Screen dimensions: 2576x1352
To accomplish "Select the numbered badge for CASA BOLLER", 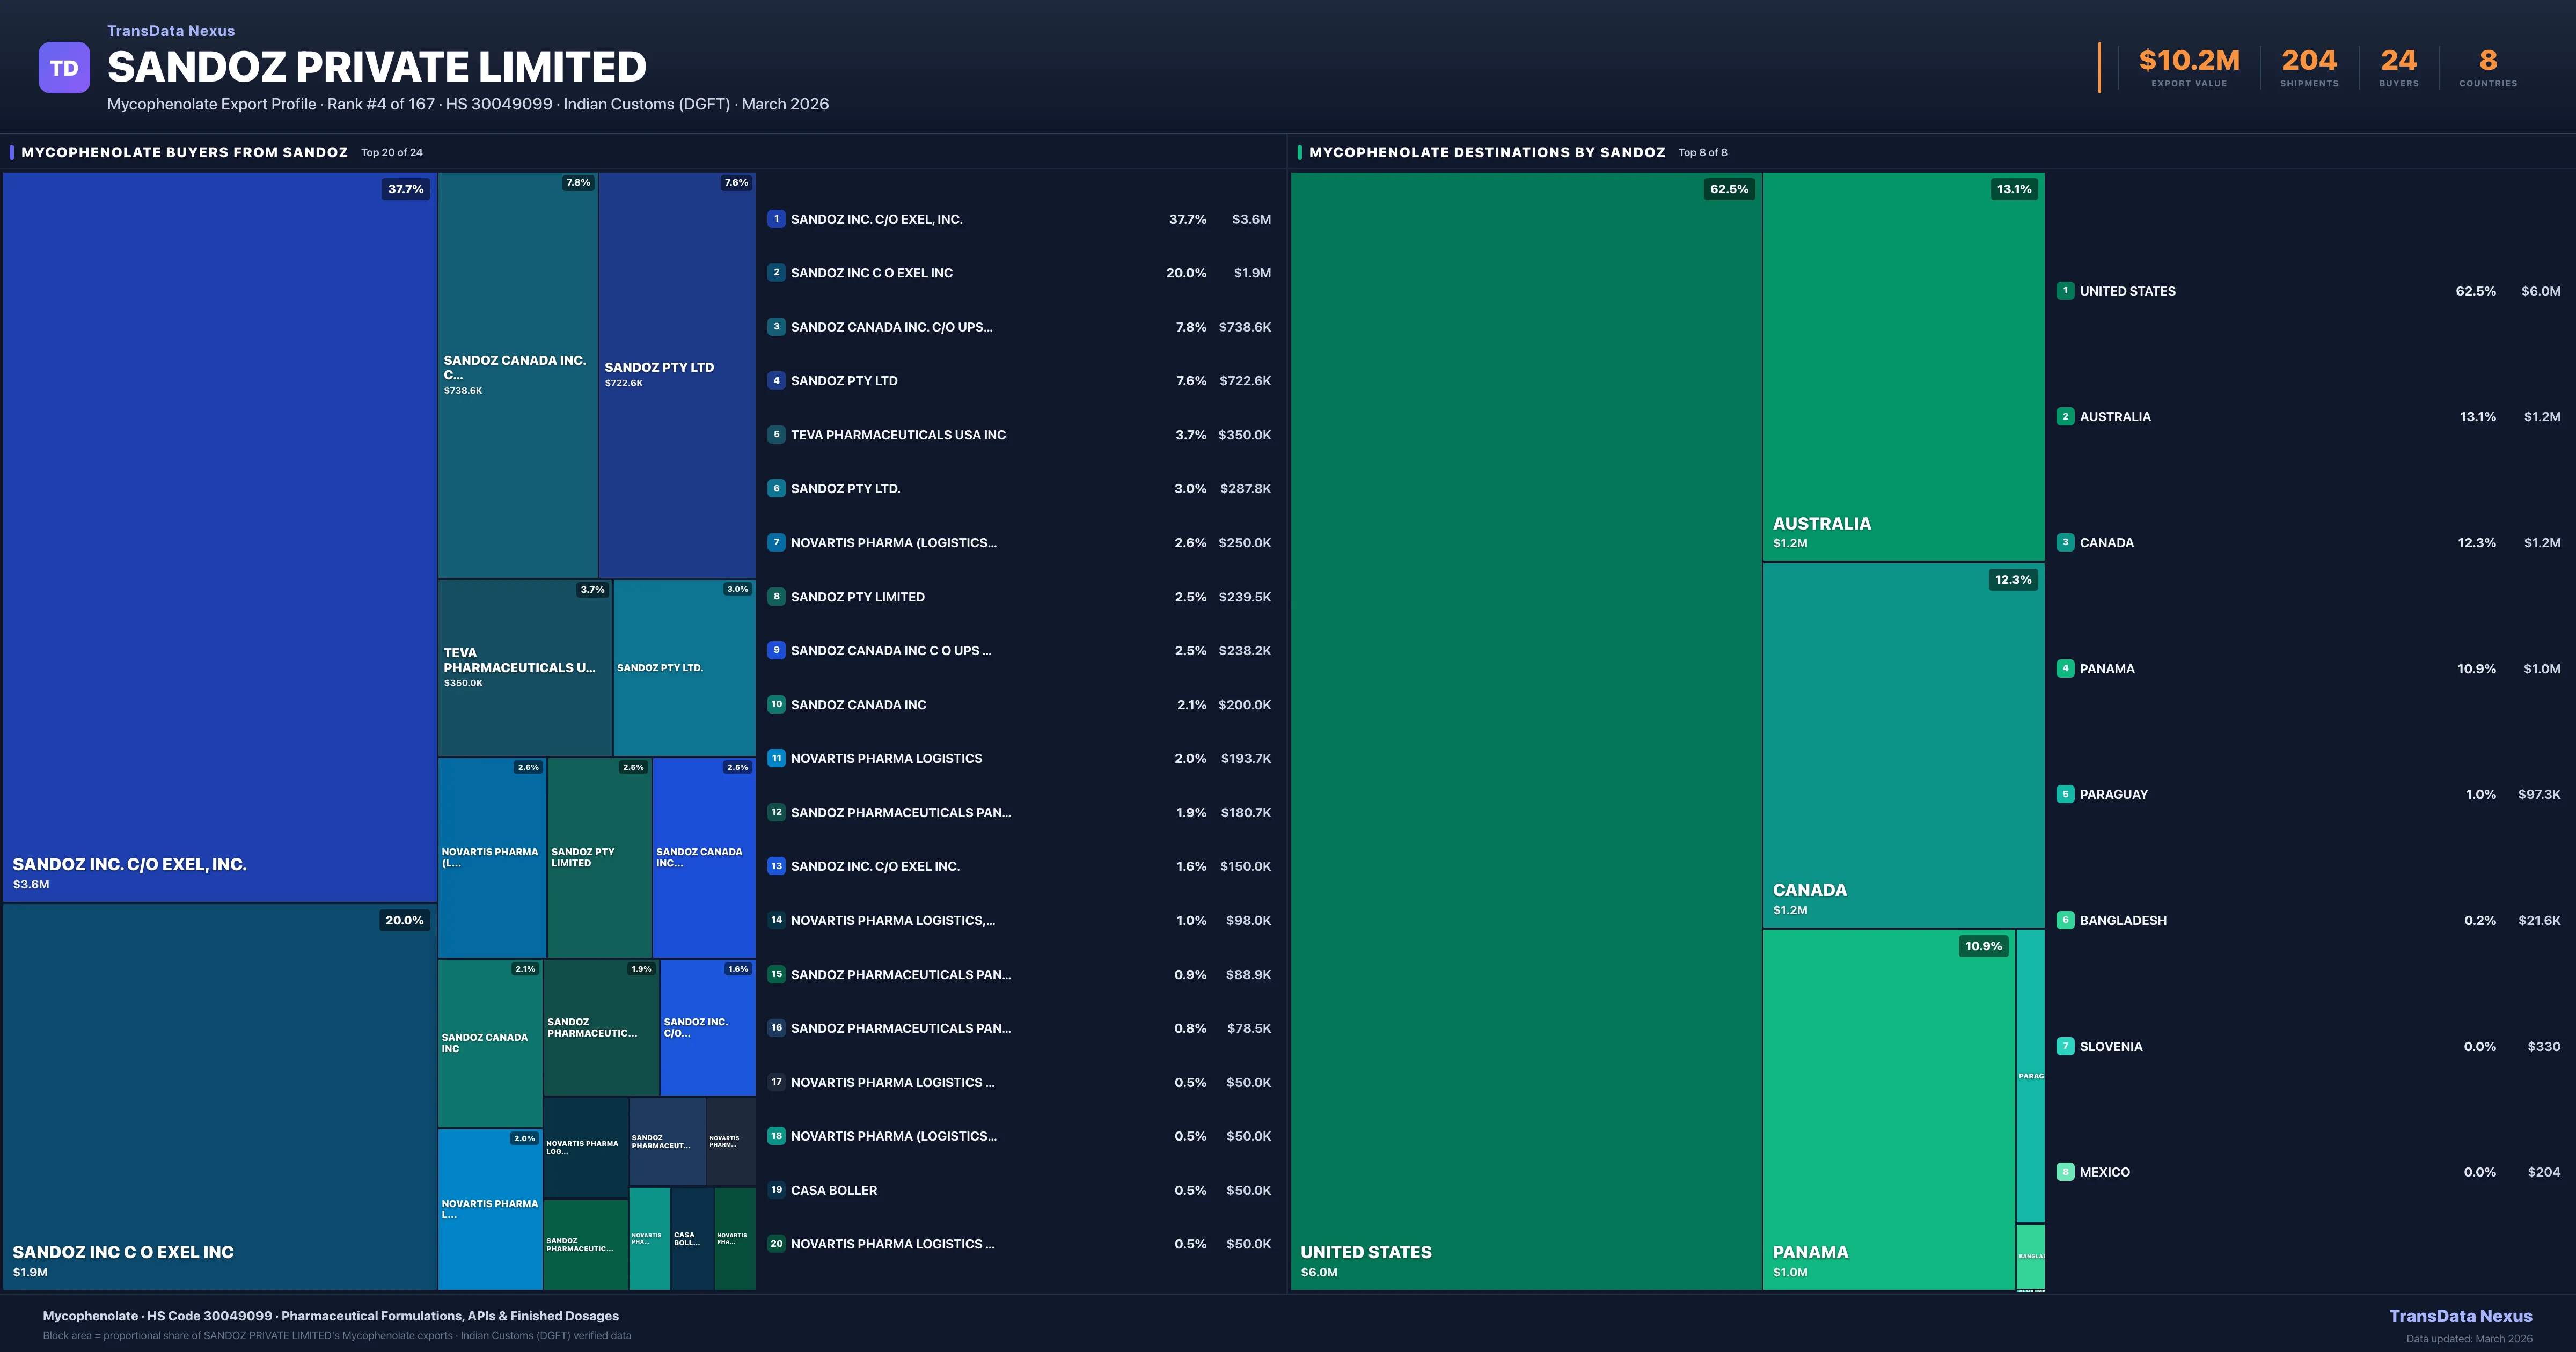I will click(776, 1190).
